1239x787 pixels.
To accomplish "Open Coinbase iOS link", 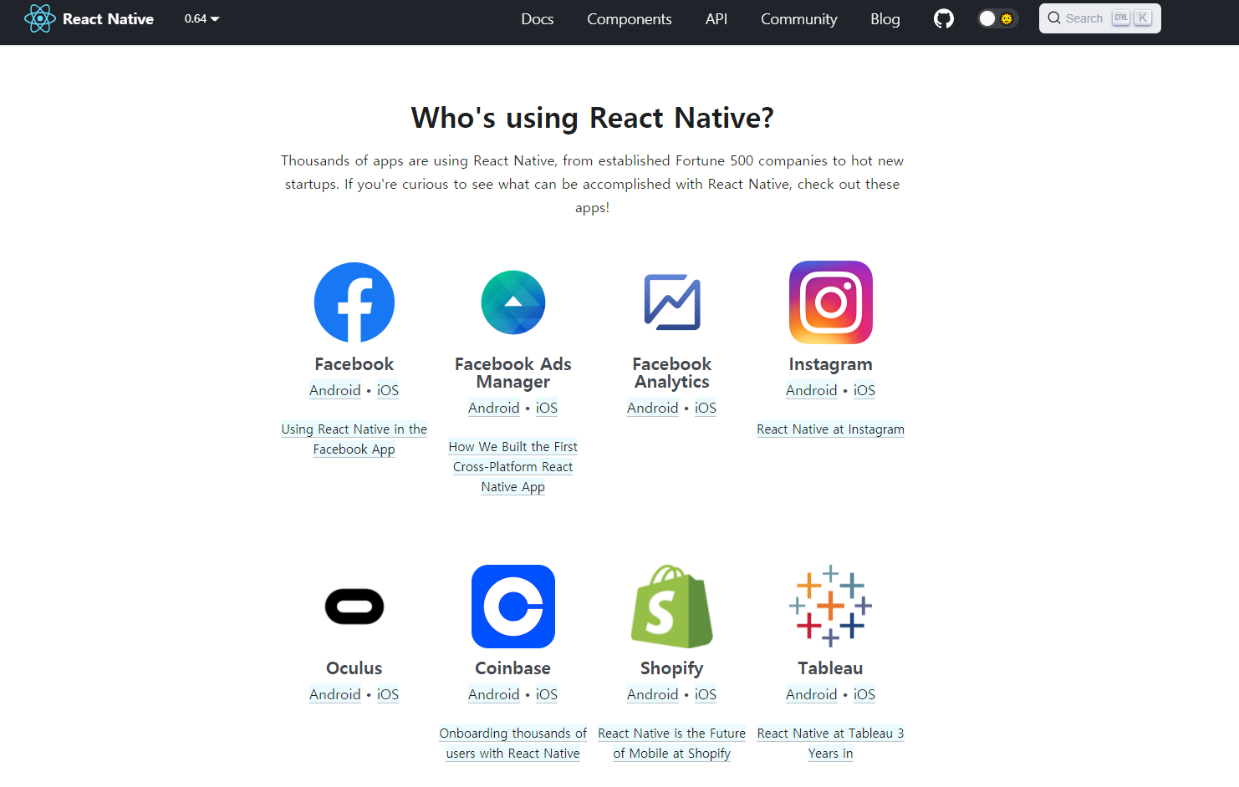I will [x=547, y=694].
